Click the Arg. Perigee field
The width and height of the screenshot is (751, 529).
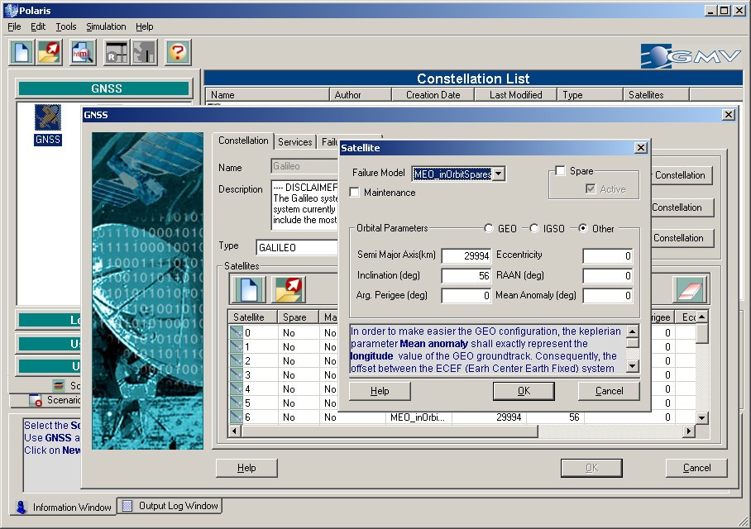466,295
